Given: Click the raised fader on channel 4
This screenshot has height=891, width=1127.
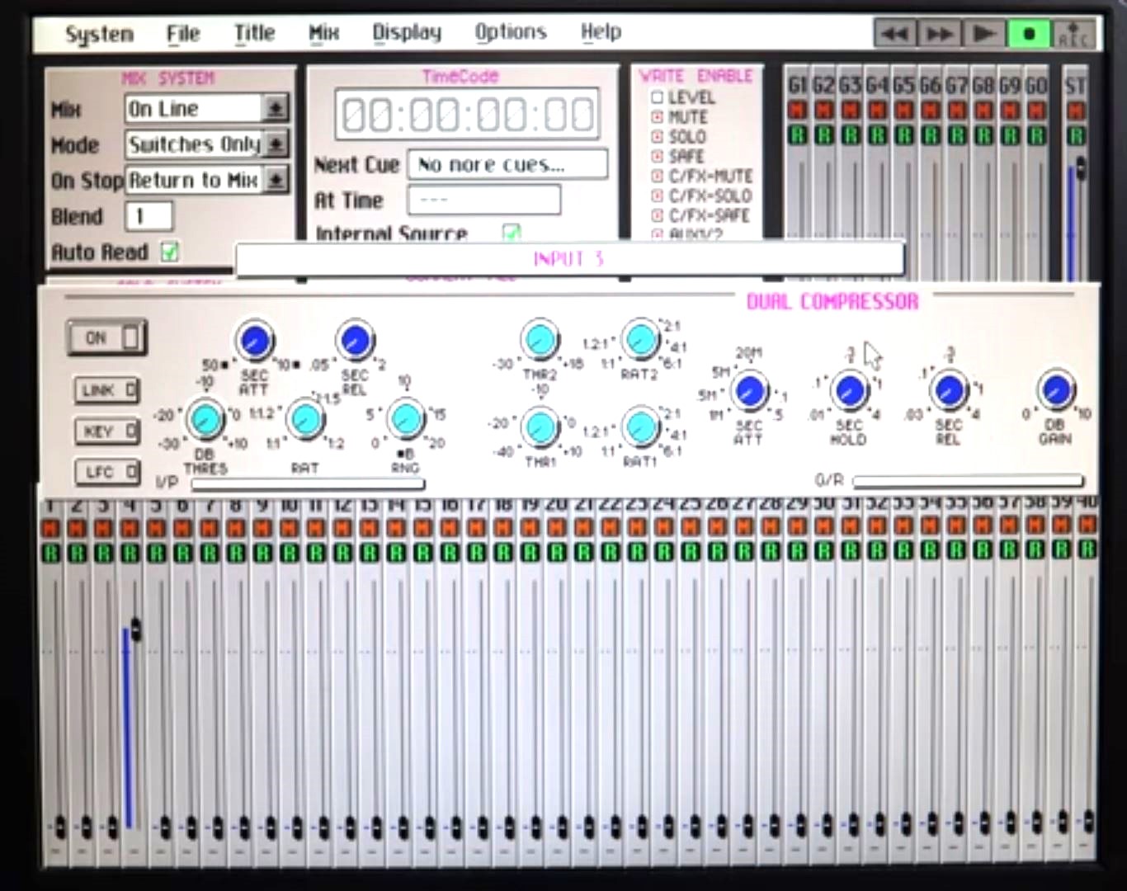Looking at the screenshot, I should click(136, 629).
